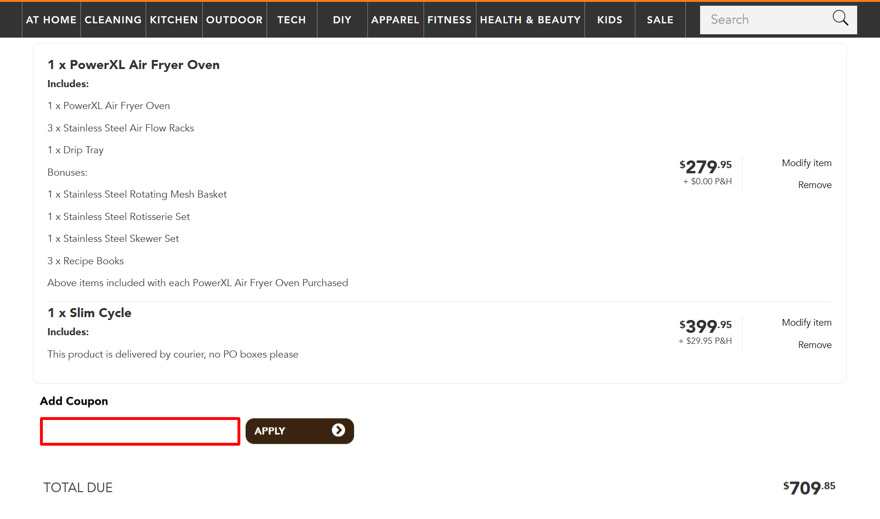Open the KITCHEN category menu
This screenshot has width=880, height=519.
point(174,20)
